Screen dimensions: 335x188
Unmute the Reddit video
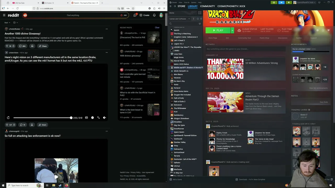[x=104, y=118]
